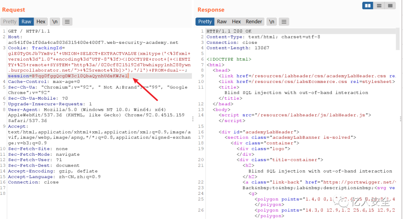The height and width of the screenshot is (219, 403).
Task: Click 'Content-Type: text/html' response header
Action: click(263, 37)
